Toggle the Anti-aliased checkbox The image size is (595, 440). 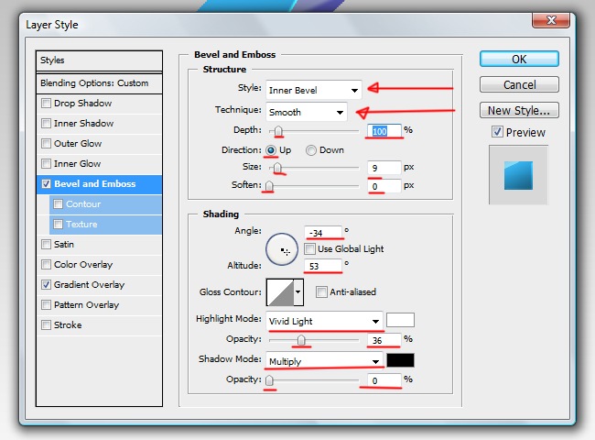[321, 292]
